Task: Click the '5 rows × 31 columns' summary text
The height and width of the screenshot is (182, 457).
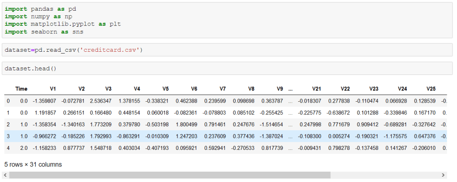Action: 33,165
